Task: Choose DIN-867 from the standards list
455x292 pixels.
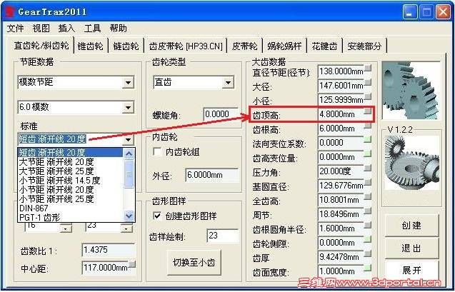Action: point(71,208)
